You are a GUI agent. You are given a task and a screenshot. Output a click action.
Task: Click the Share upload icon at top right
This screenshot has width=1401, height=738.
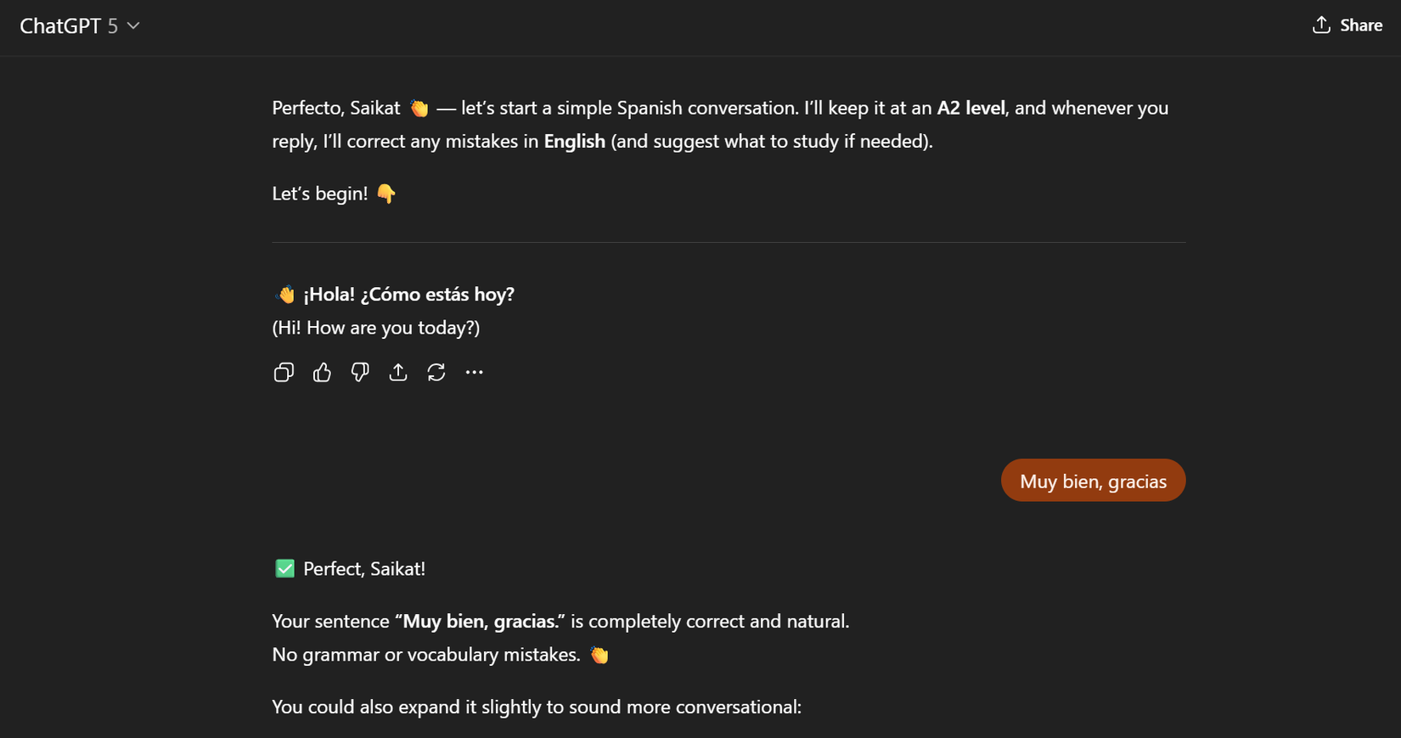point(1321,25)
